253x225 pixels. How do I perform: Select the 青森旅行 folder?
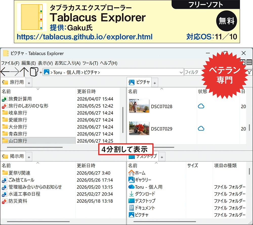(14, 134)
